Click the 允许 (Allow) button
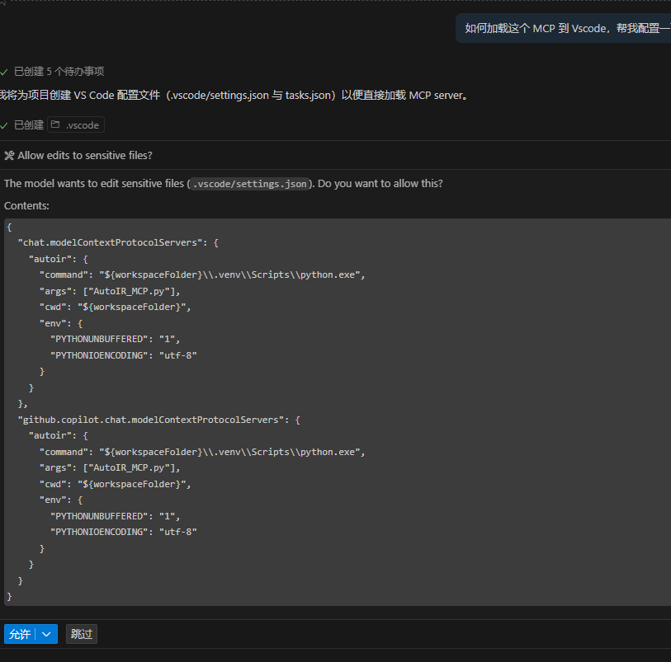Image resolution: width=671 pixels, height=662 pixels. coord(20,634)
